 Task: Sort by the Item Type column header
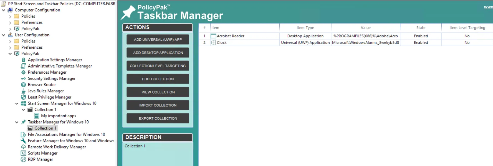click(x=305, y=28)
